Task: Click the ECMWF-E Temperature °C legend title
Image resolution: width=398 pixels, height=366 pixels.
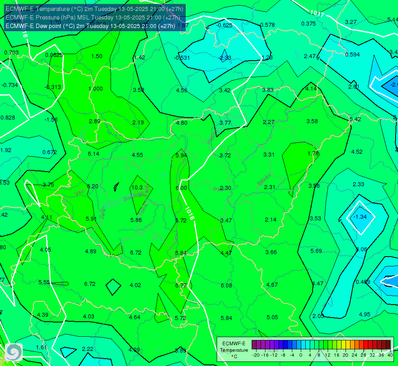Action: coord(234,350)
